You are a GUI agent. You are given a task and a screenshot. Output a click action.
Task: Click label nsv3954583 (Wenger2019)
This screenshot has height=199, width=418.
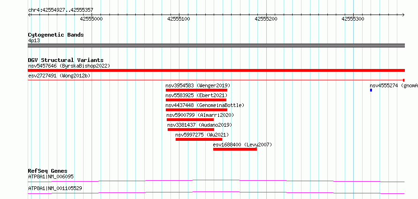click(x=198, y=86)
